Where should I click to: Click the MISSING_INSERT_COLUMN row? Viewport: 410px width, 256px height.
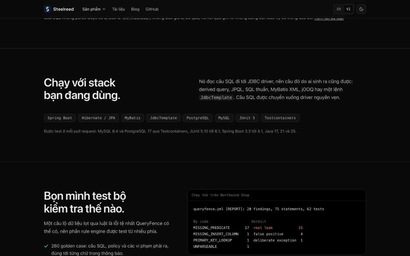click(221, 234)
